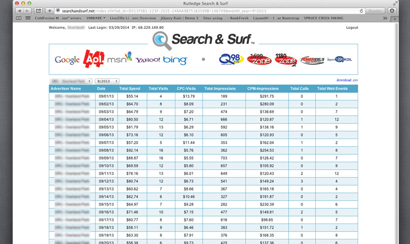Open jQuery Rain Demo 3 bookmark
Screen dimensions: 410x244
pyautogui.click(x=179, y=18)
